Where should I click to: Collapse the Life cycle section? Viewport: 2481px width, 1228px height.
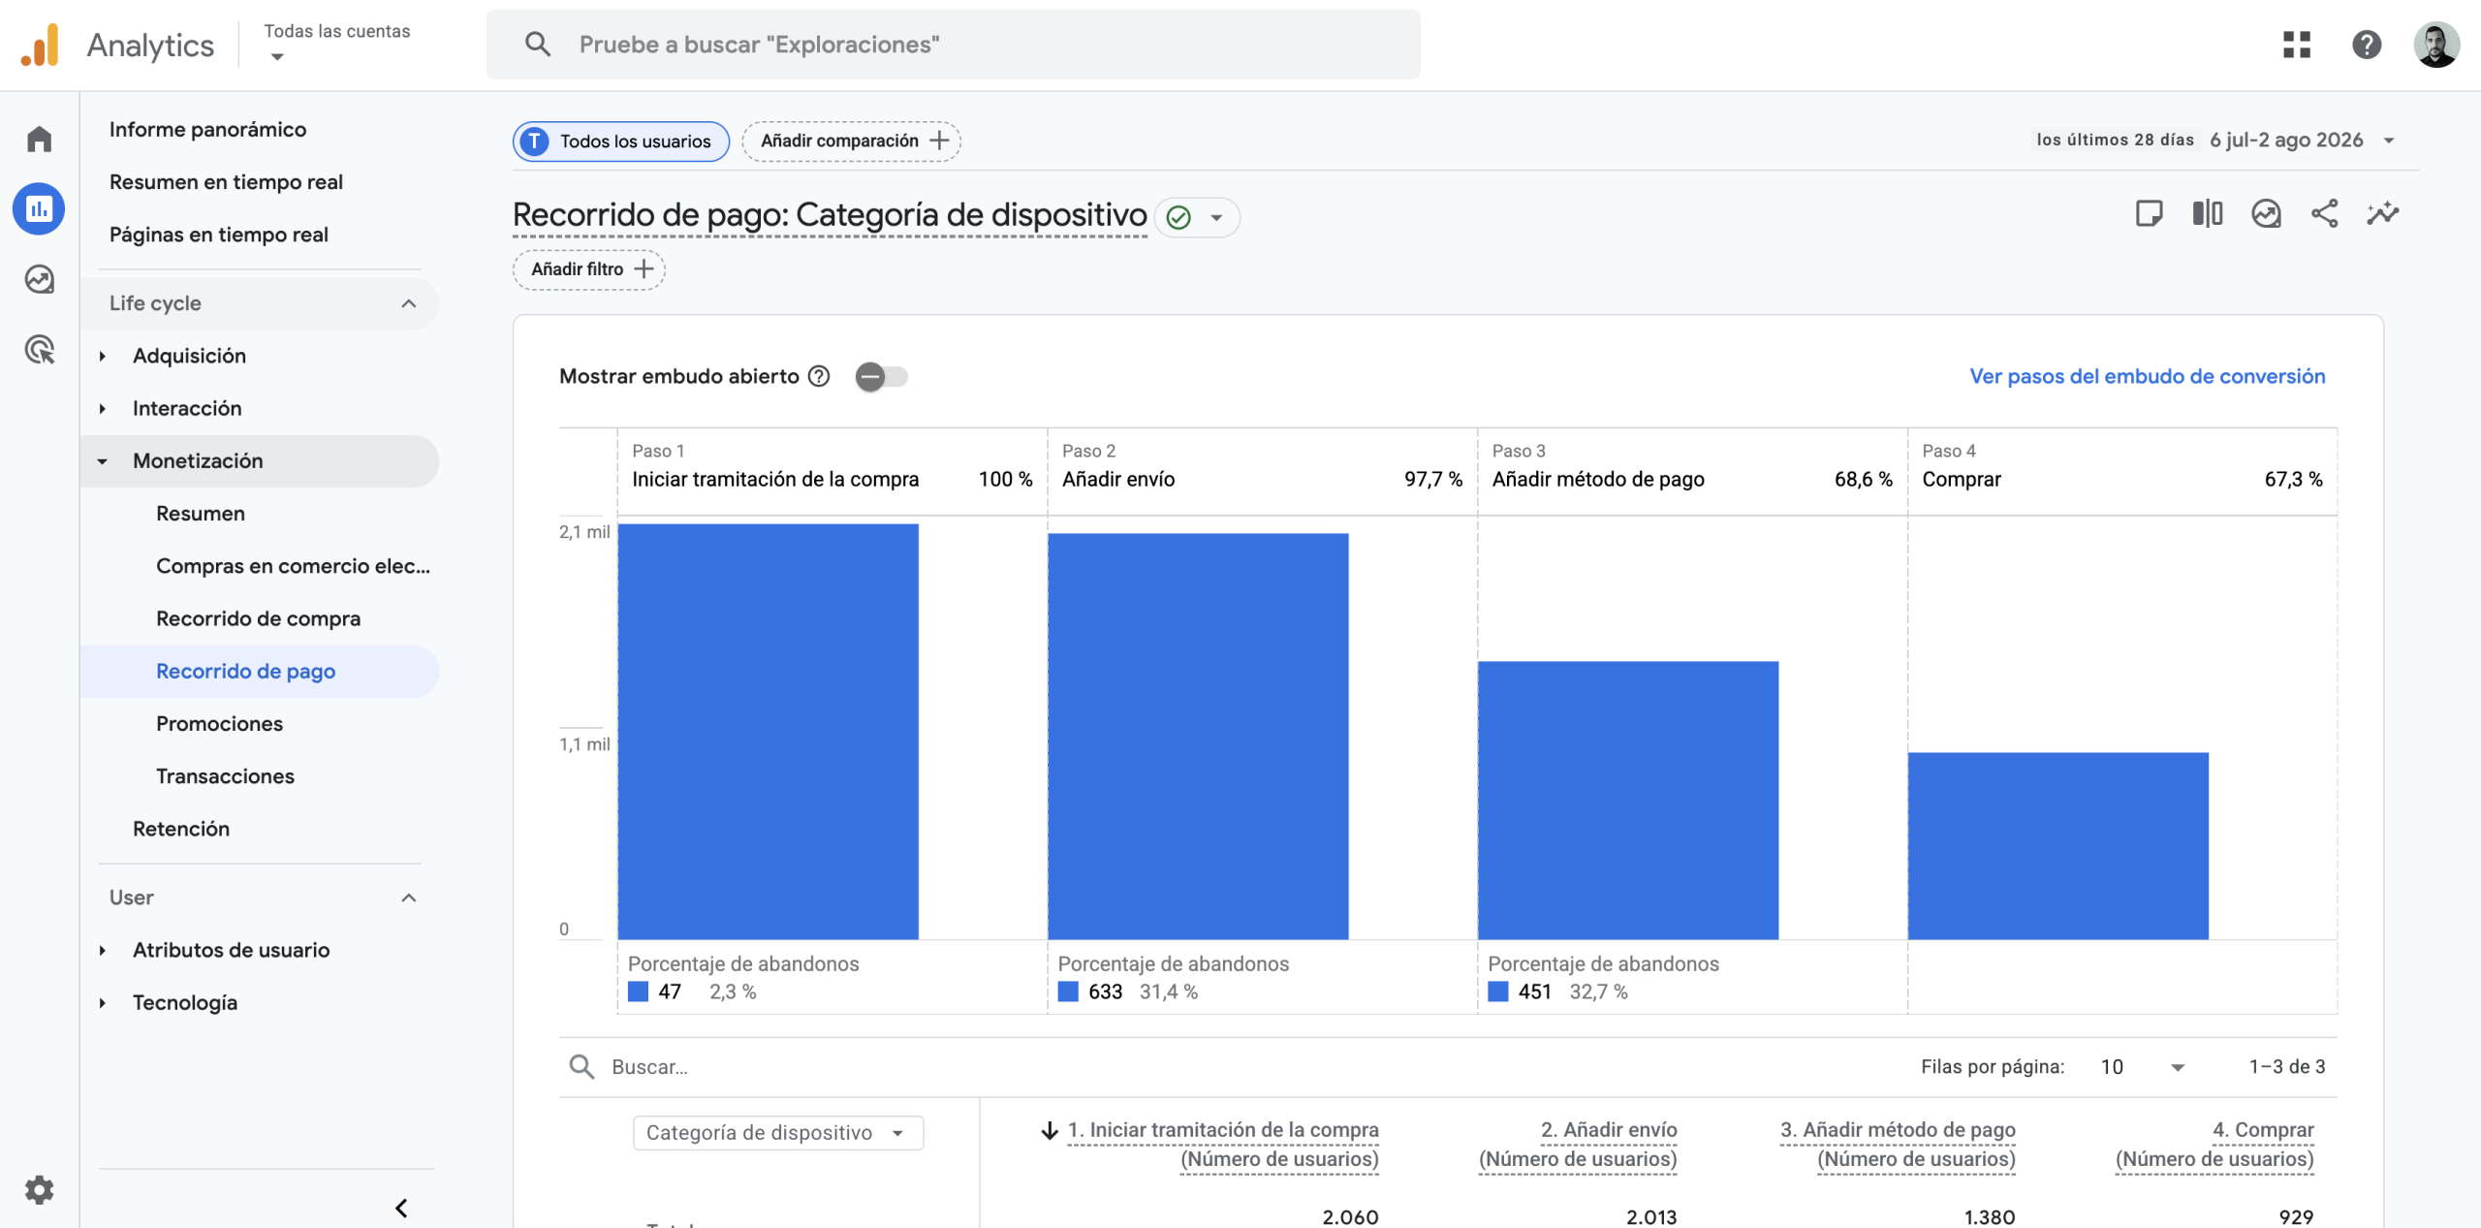408,303
